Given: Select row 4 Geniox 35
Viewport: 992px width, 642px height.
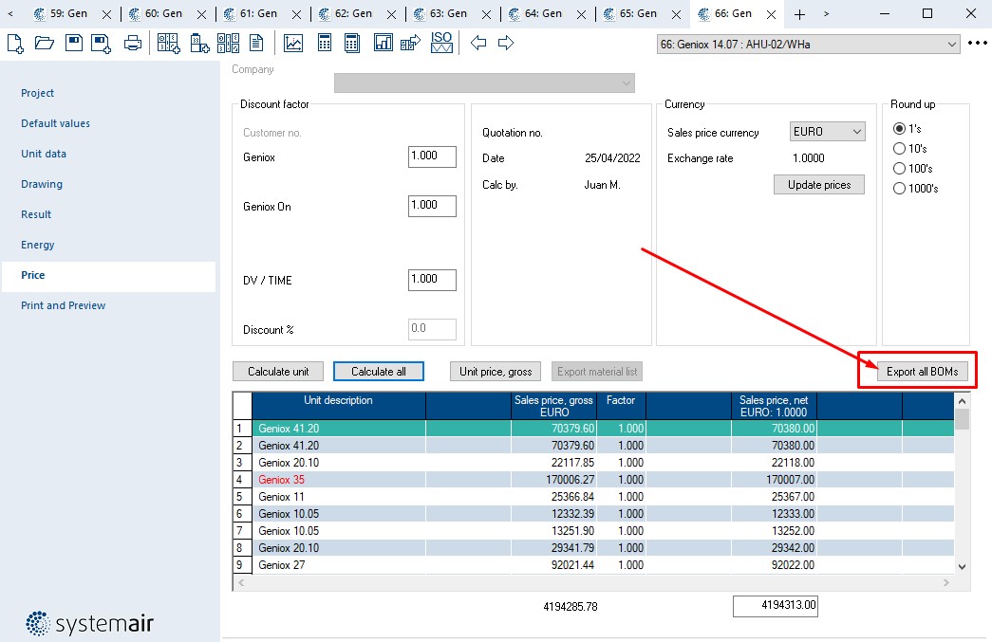Looking at the screenshot, I should pyautogui.click(x=593, y=480).
